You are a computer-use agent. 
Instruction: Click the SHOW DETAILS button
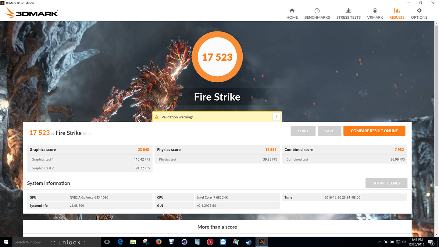coord(386,183)
